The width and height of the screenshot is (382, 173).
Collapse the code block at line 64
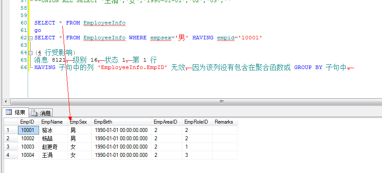pos(30,53)
